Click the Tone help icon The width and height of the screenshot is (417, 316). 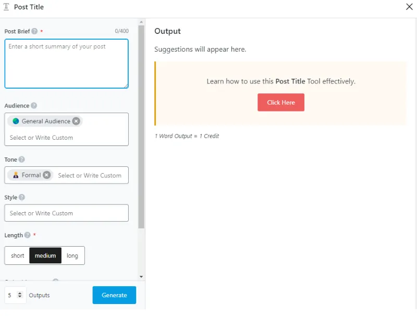click(22, 160)
